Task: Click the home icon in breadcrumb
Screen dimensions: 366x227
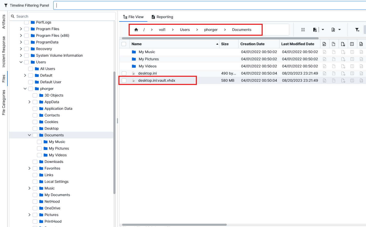Action: 136,30
